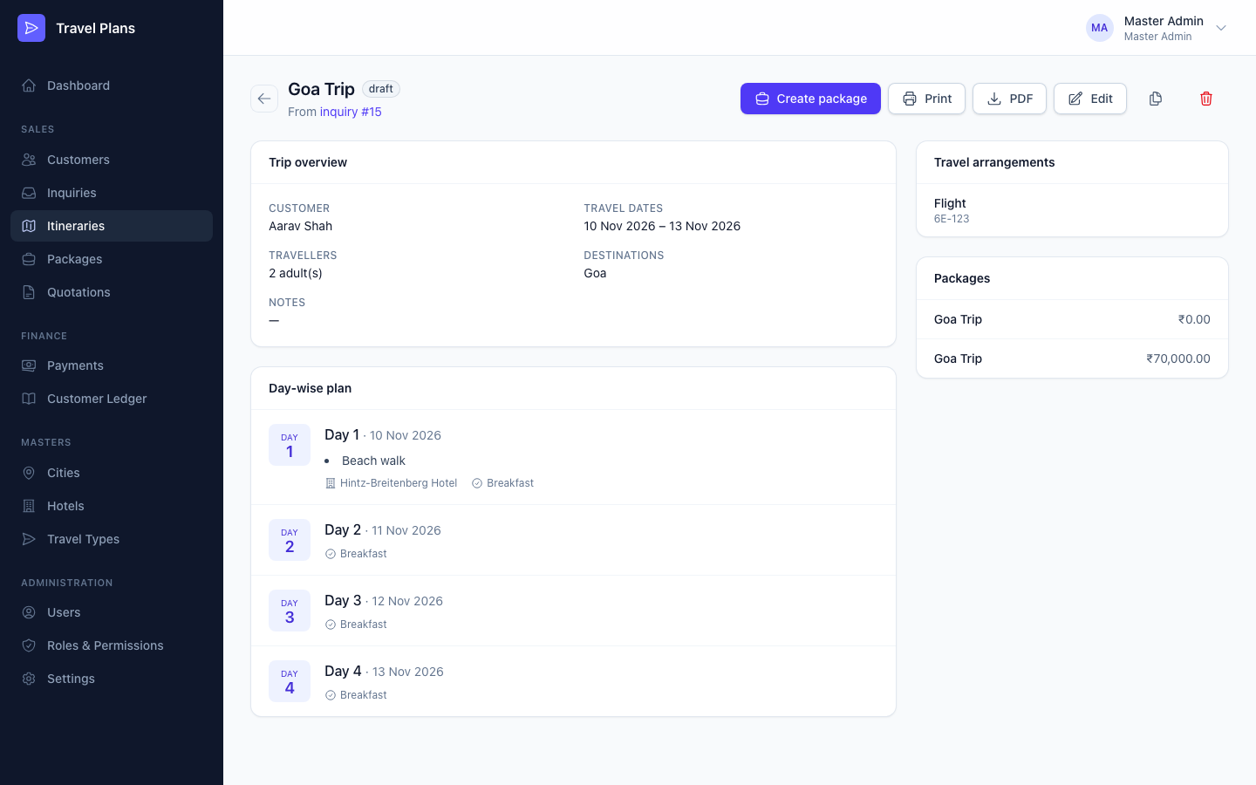Click the Customers people icon
This screenshot has width=1256, height=785.
(29, 160)
